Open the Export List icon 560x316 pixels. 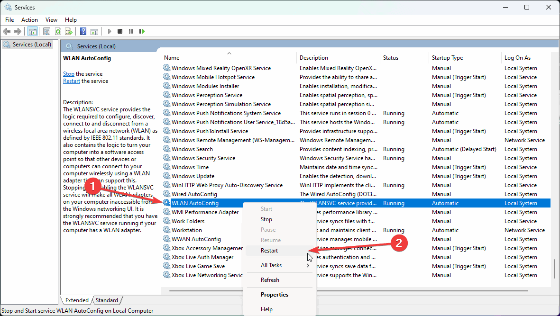tap(69, 31)
